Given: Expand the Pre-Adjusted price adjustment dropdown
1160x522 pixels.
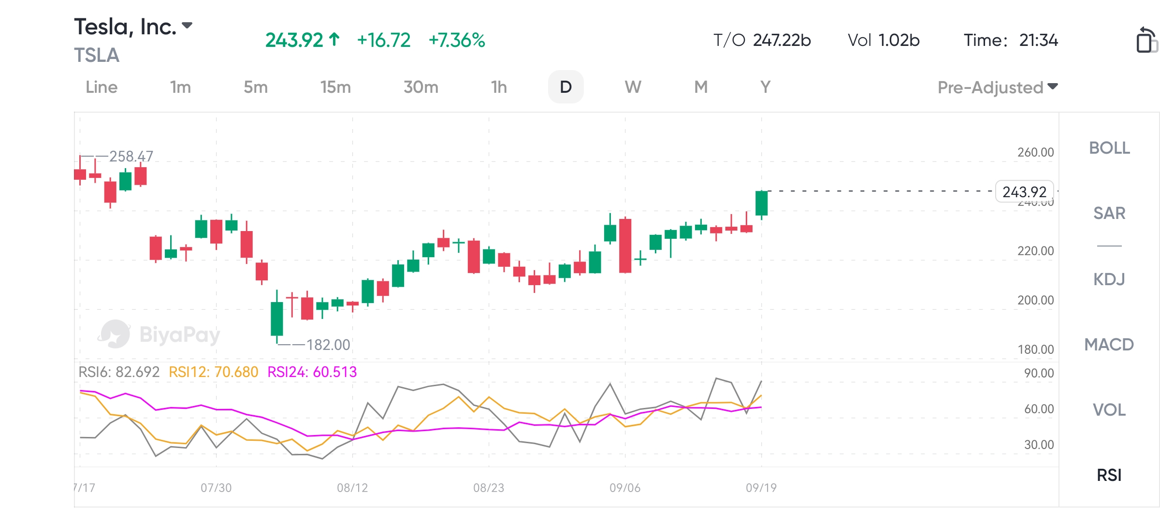Looking at the screenshot, I should pyautogui.click(x=998, y=87).
